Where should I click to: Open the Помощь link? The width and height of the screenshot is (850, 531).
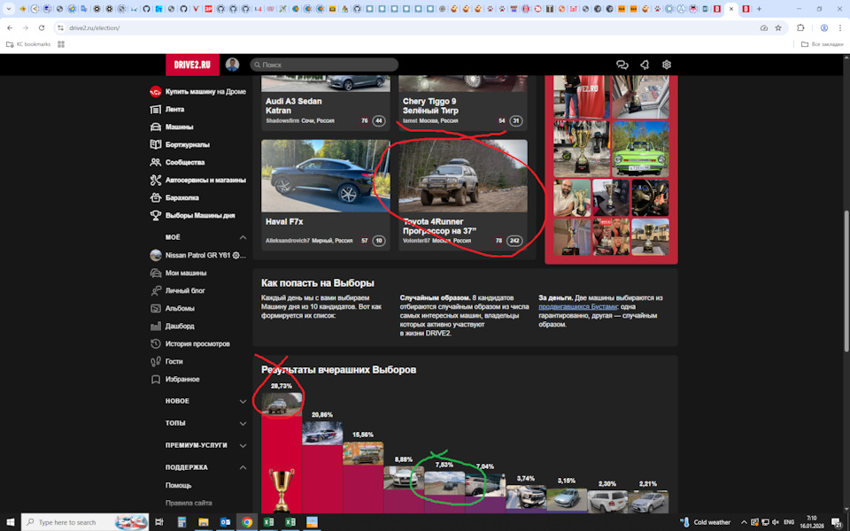[178, 485]
